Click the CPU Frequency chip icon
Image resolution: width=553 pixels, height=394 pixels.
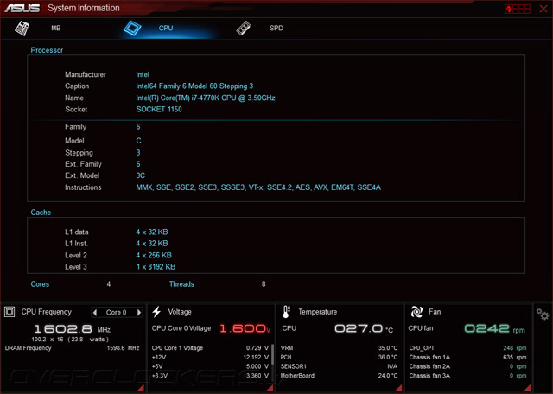click(10, 312)
